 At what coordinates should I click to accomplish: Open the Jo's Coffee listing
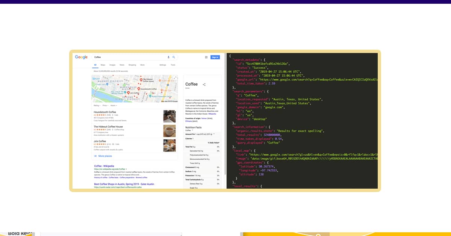coord(100,141)
